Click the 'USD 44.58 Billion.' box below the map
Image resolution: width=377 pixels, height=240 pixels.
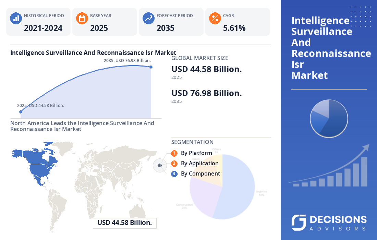[124, 223]
